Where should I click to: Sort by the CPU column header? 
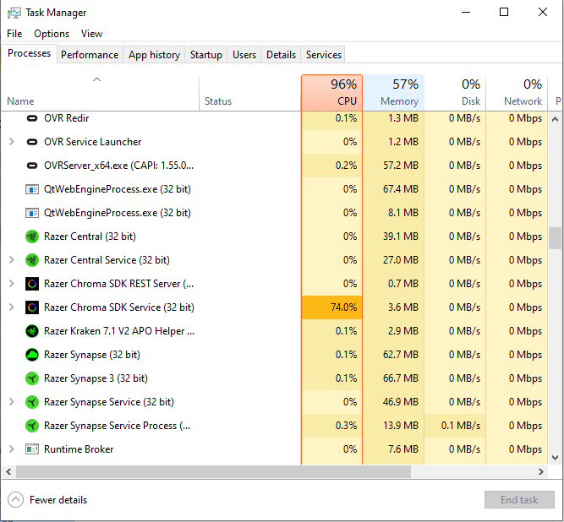coord(332,93)
